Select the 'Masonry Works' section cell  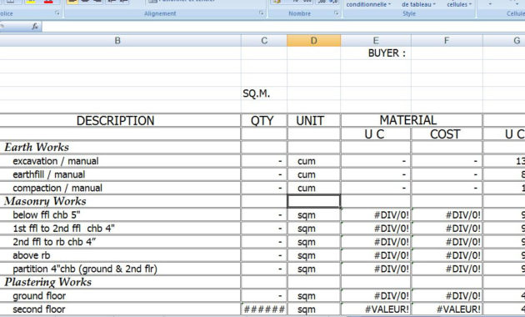pos(120,201)
